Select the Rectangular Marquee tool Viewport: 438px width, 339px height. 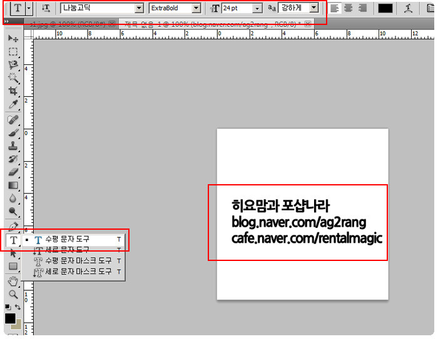13,52
